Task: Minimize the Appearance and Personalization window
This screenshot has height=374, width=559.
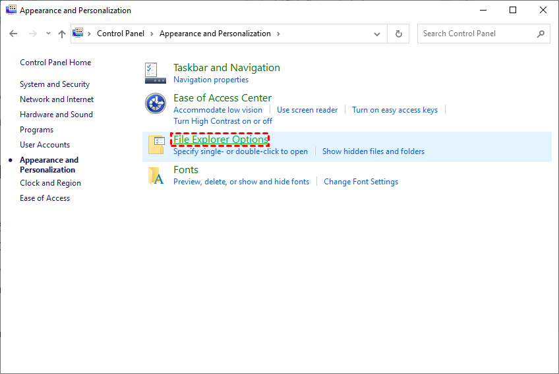Action: click(x=483, y=10)
